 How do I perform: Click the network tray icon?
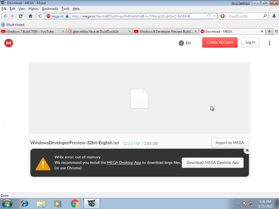click(251, 204)
